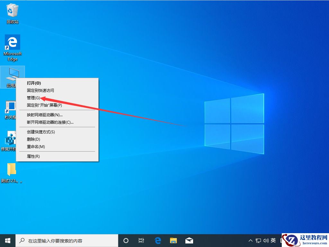Launch Edge from the taskbar

(x=157, y=240)
